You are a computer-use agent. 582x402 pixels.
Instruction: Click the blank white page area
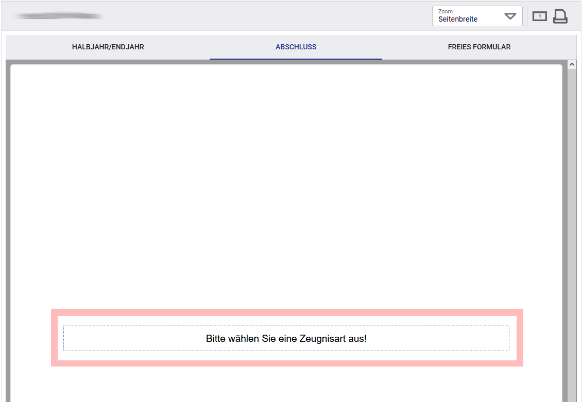(286, 185)
